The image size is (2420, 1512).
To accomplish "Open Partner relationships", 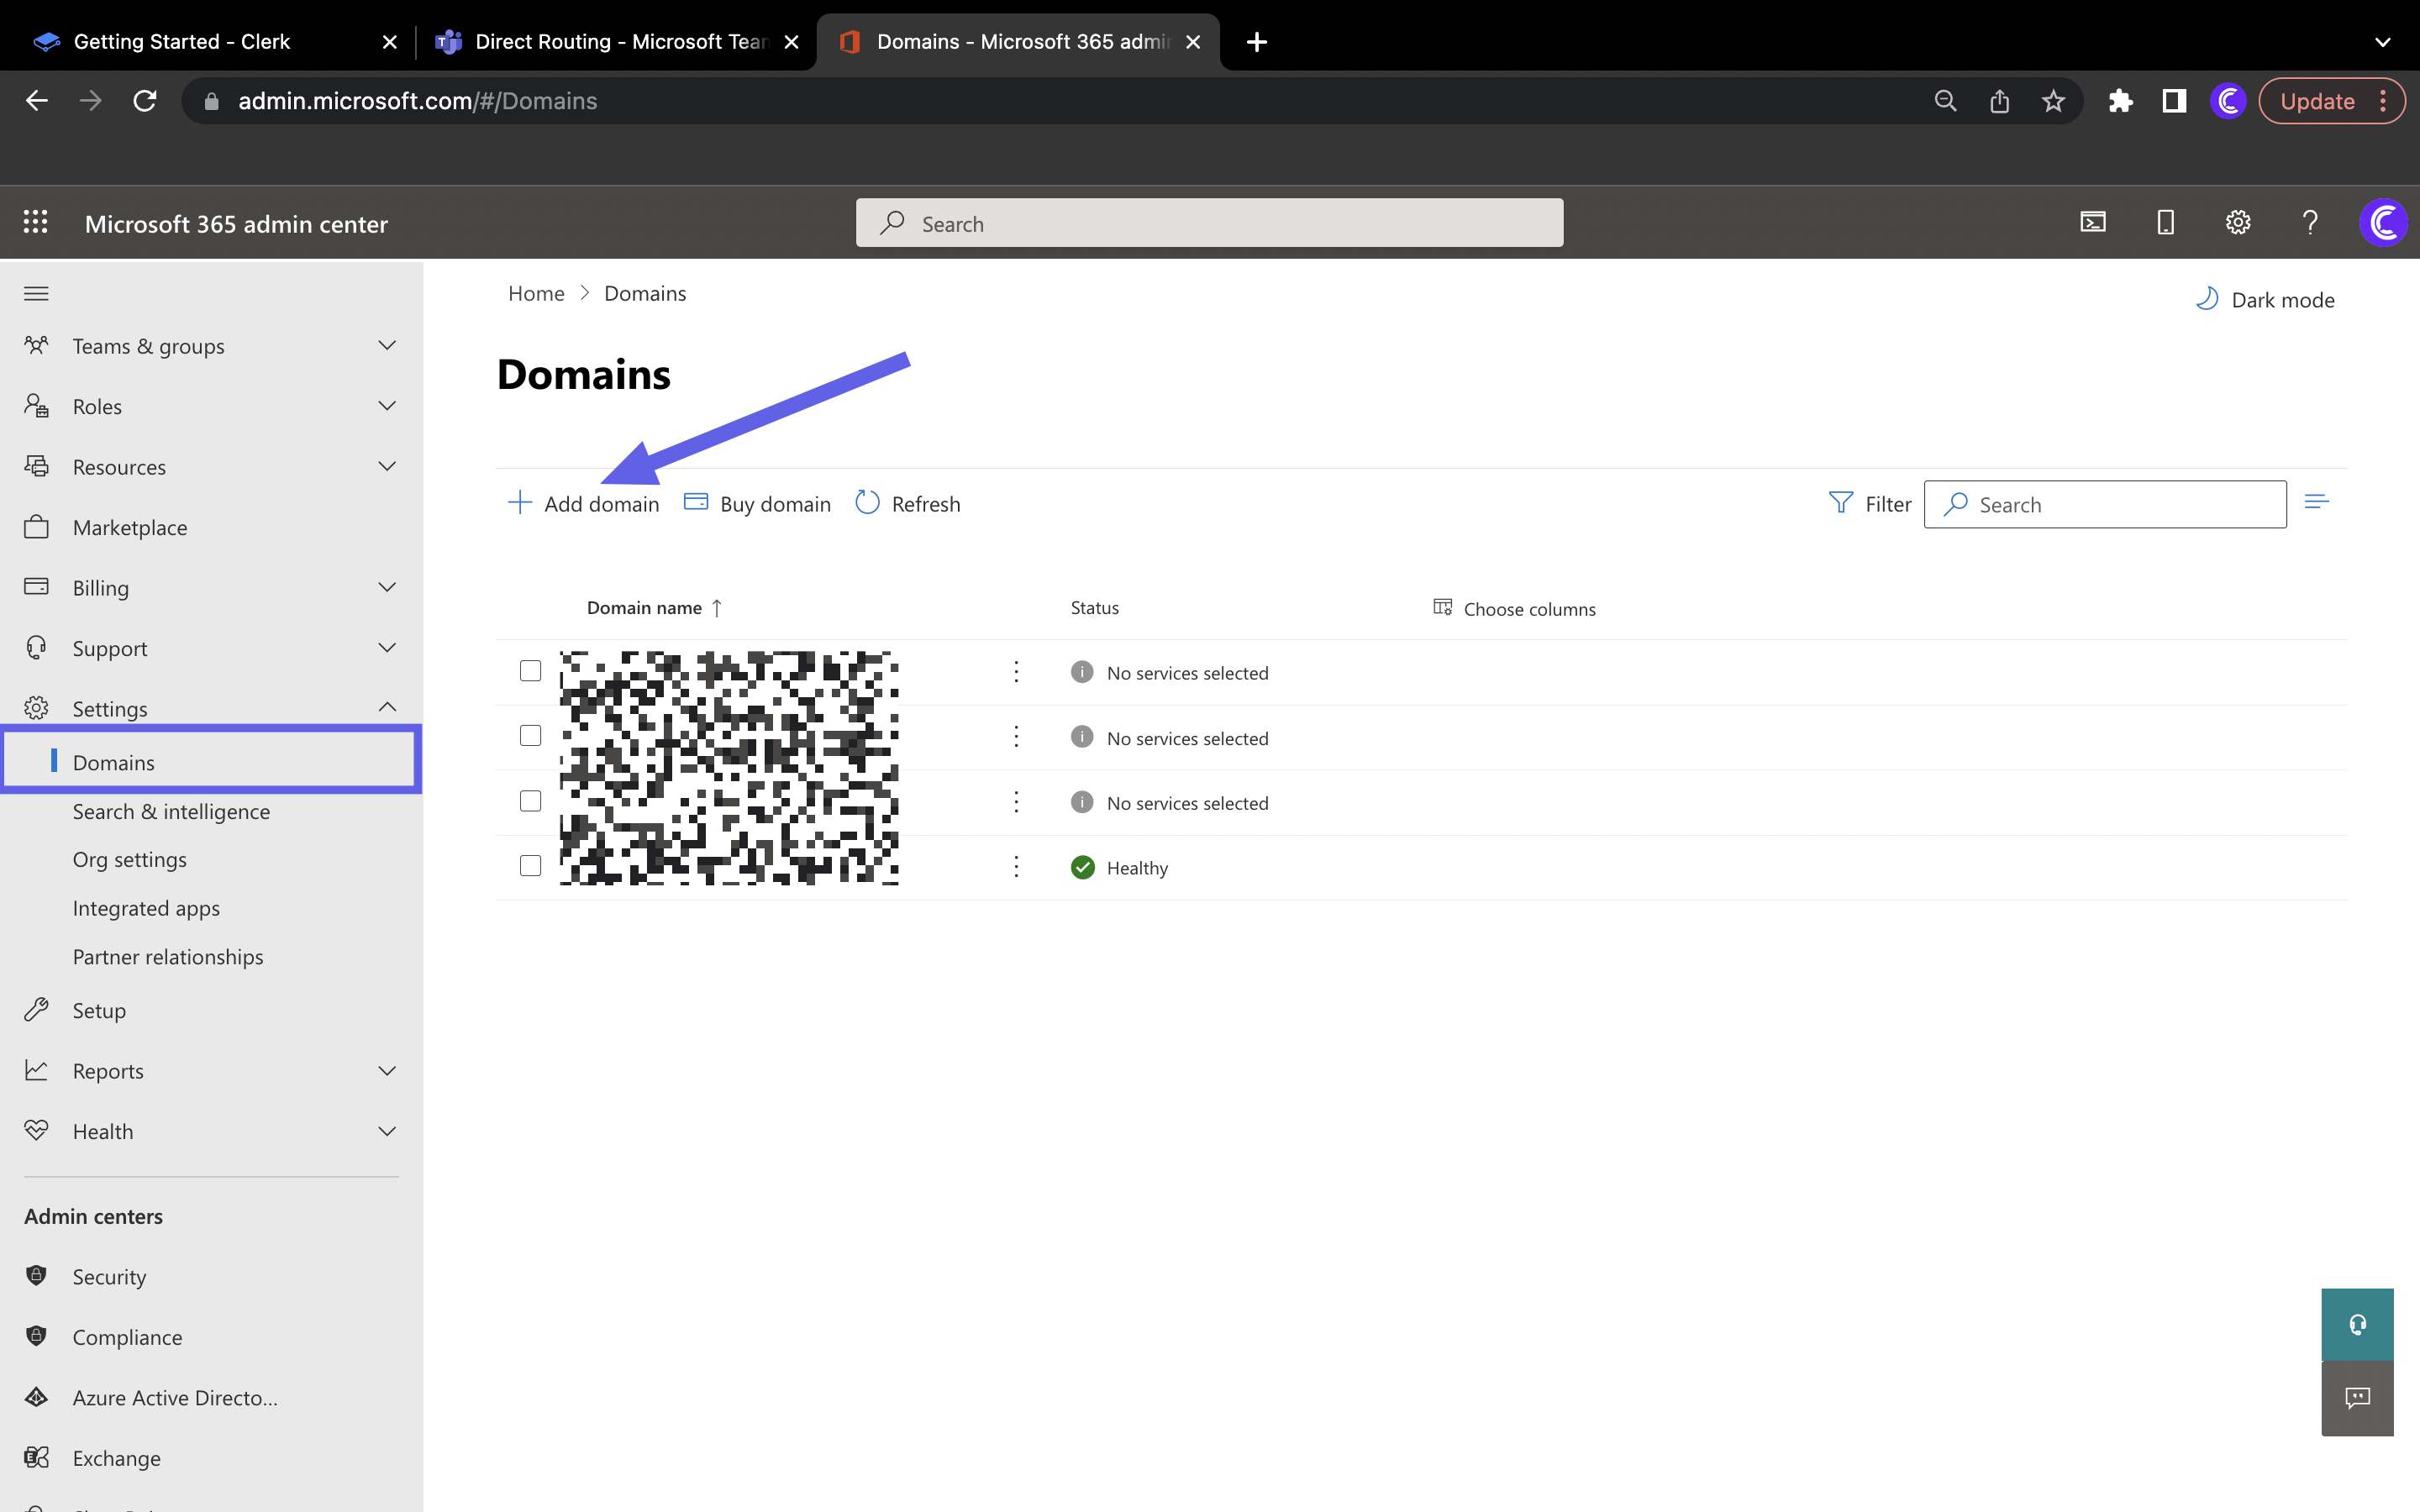I will (x=168, y=957).
